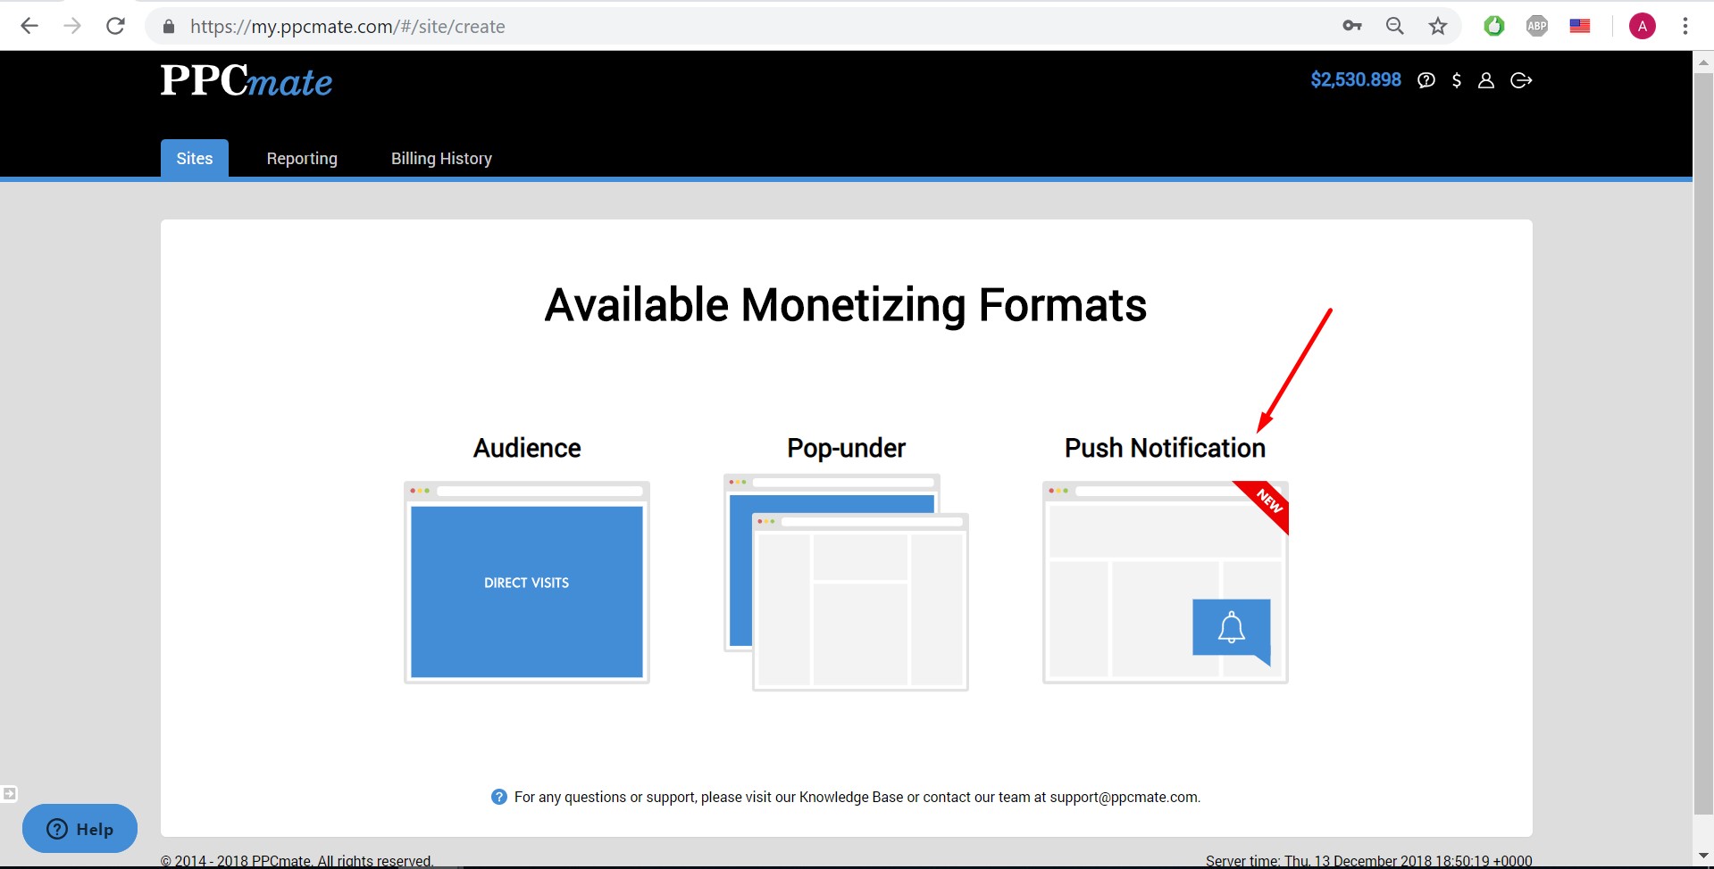Screen dimensions: 1714x869
Task: Select the Sites tab
Action: pyautogui.click(x=195, y=158)
